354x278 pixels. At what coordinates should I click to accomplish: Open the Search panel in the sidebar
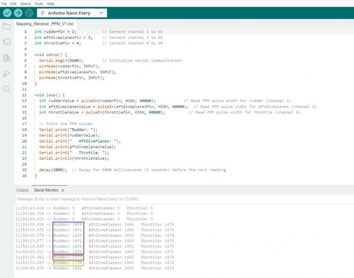point(6,89)
